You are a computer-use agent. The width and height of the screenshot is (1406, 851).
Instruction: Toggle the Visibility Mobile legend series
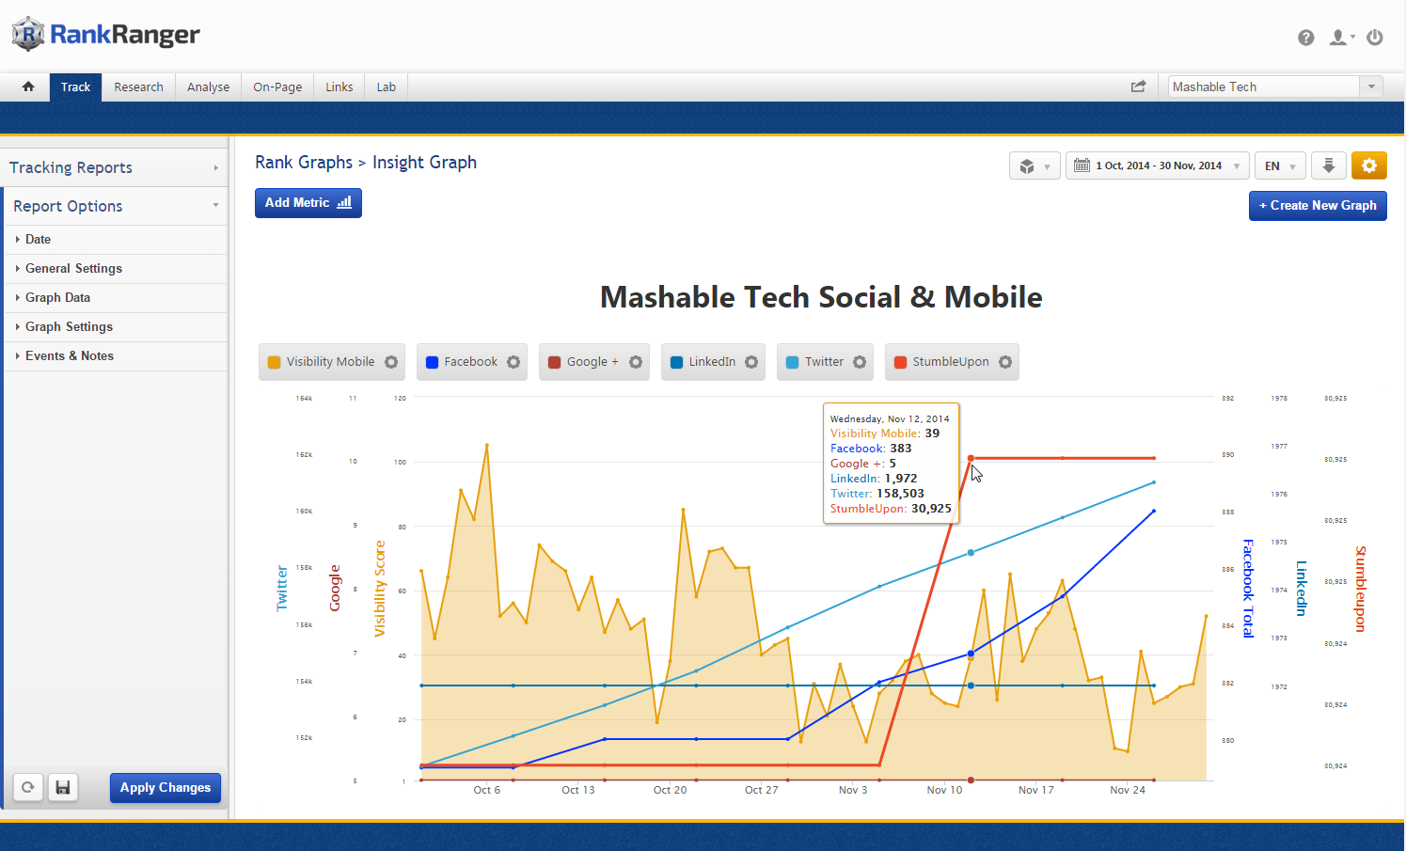(x=322, y=362)
